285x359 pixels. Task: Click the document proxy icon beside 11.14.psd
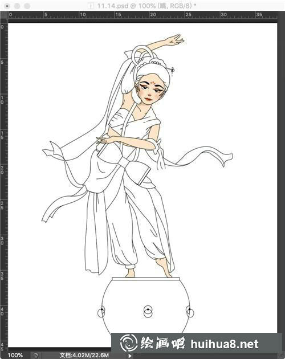point(91,6)
